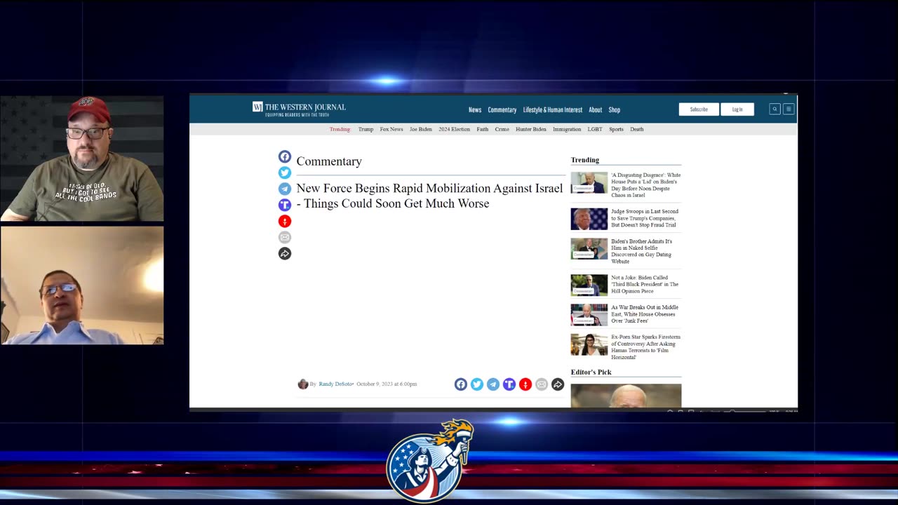Share via Telegram in left sidebar
Viewport: 898px width, 505px height.
coord(284,189)
